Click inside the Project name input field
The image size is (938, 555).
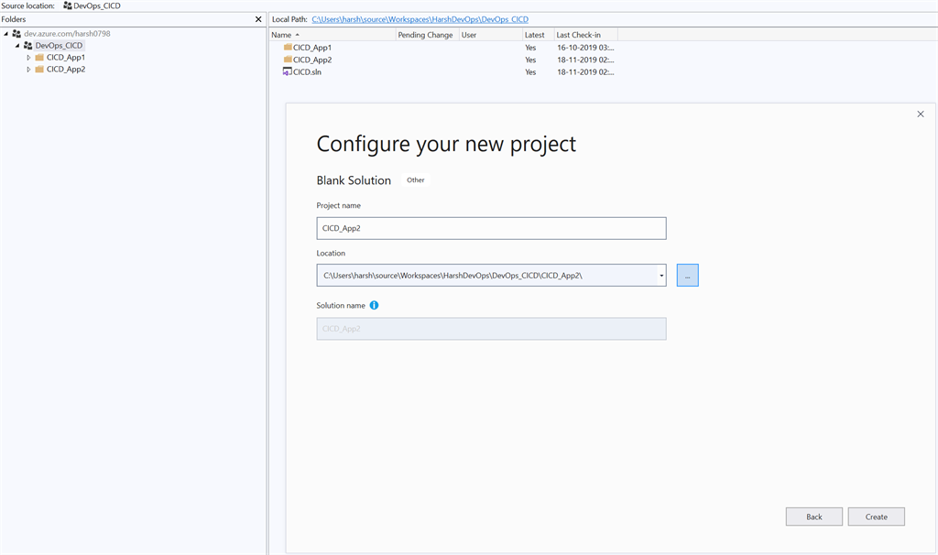[x=491, y=227]
